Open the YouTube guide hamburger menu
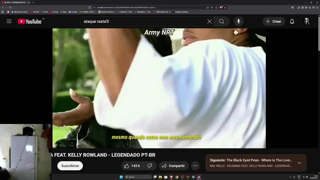Image resolution: width=320 pixels, height=180 pixels. (x=9, y=21)
